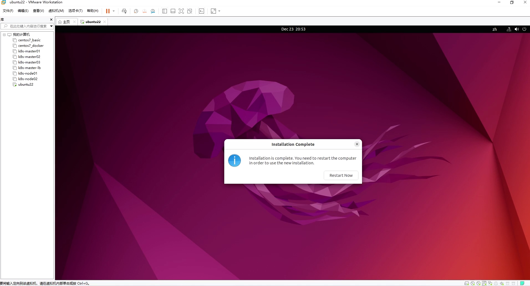Open the stretch mode dropdown

[219, 11]
